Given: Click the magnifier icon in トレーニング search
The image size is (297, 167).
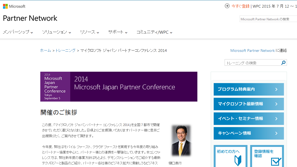Looking at the screenshot, I should pyautogui.click(x=283, y=62).
